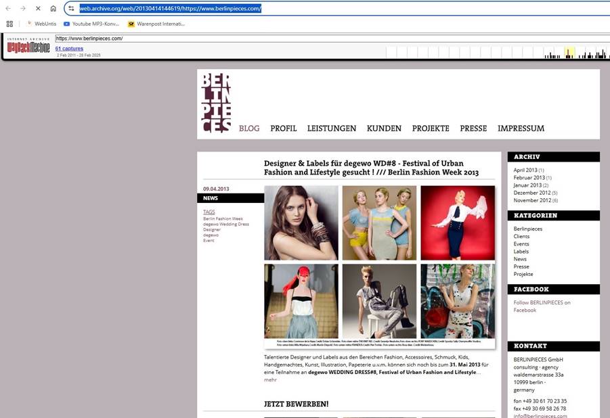Click the browser forward arrow
The image size is (610, 418).
coord(23,9)
